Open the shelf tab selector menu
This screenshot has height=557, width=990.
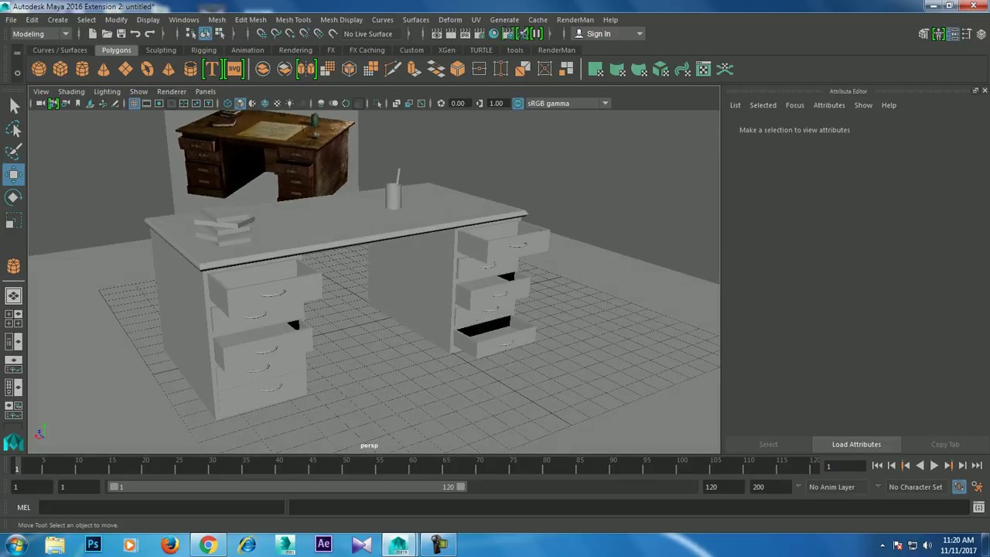click(17, 53)
